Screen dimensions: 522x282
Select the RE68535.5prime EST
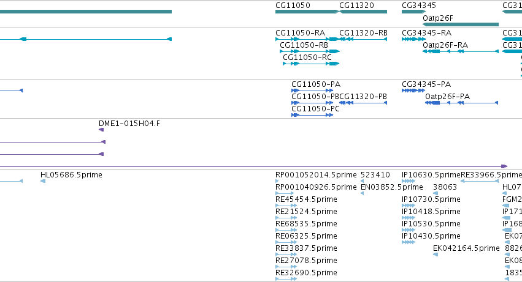point(286,230)
